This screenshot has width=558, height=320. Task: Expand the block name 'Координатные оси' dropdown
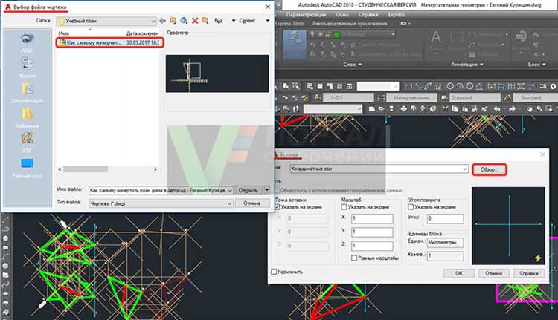point(464,169)
